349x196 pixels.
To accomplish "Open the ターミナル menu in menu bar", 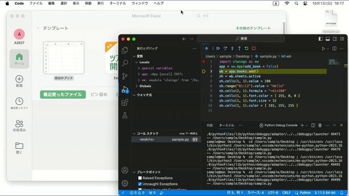I will (x=118, y=3).
